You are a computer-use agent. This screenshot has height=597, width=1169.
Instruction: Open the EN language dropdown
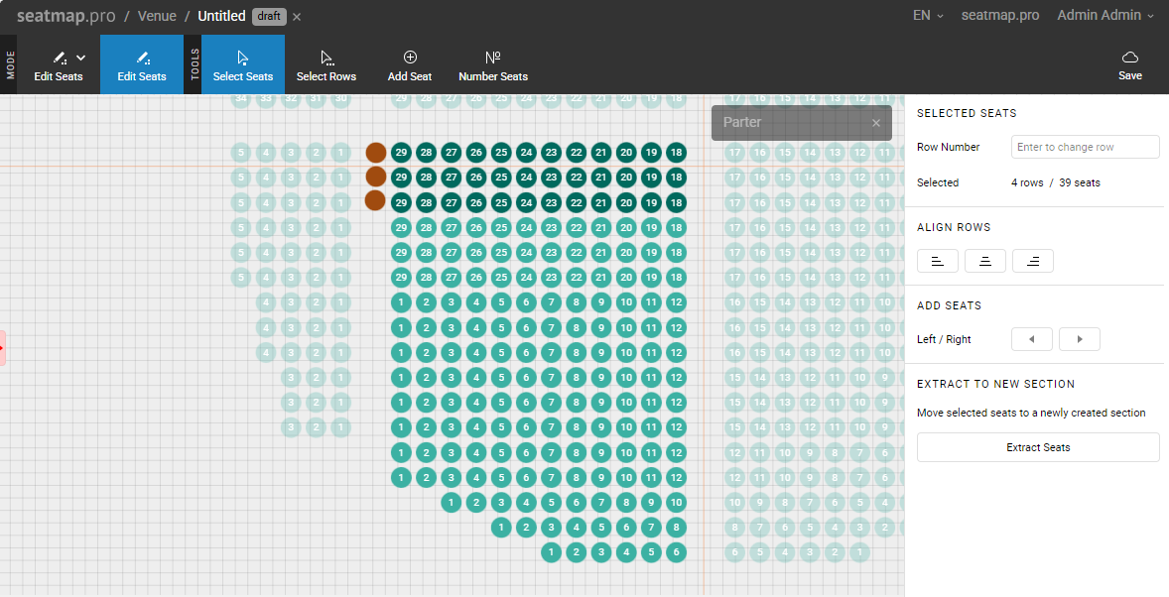coord(928,16)
